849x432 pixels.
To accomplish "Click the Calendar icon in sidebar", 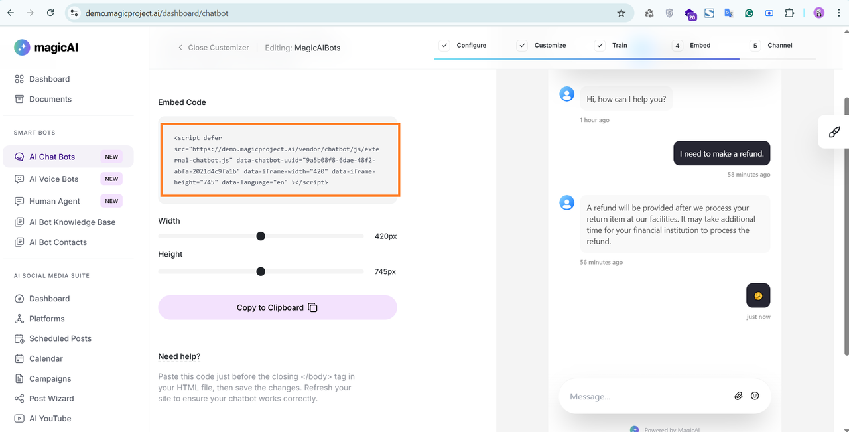I will coord(19,358).
